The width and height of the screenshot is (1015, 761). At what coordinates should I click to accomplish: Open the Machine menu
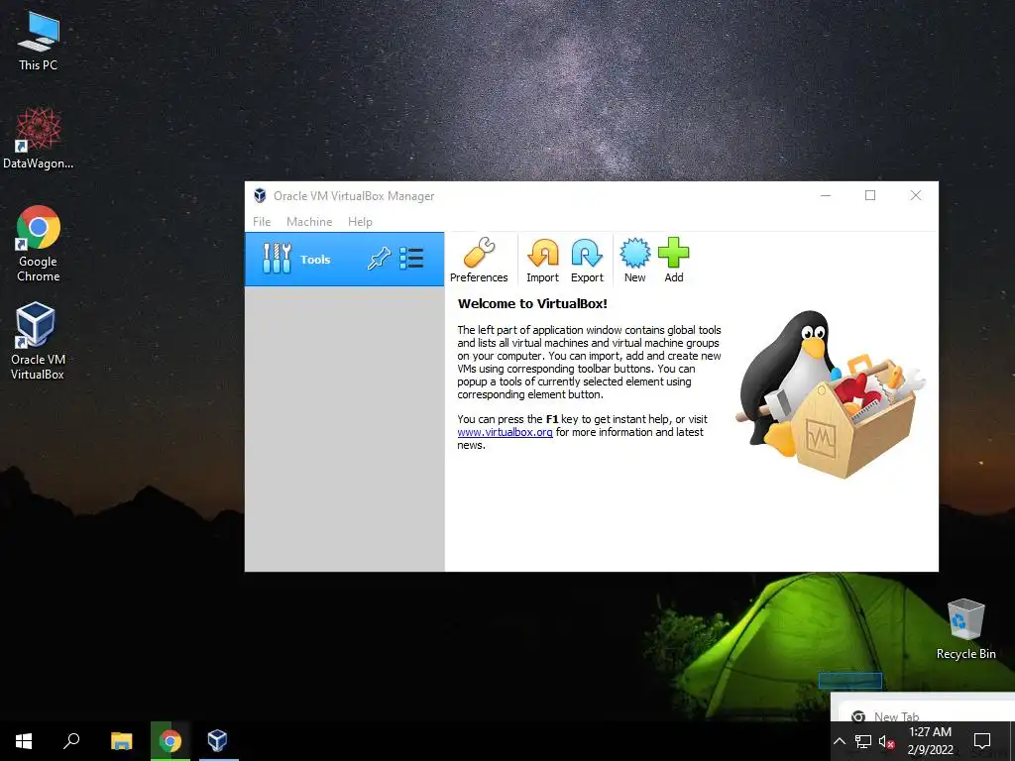click(x=309, y=222)
